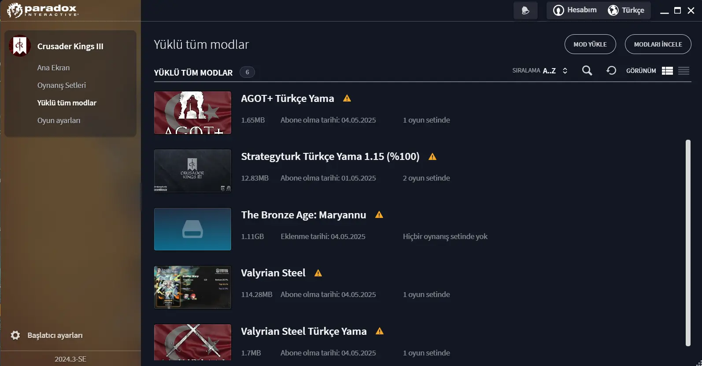The width and height of the screenshot is (702, 366).
Task: Click the 1.65MB size value
Action: point(253,120)
